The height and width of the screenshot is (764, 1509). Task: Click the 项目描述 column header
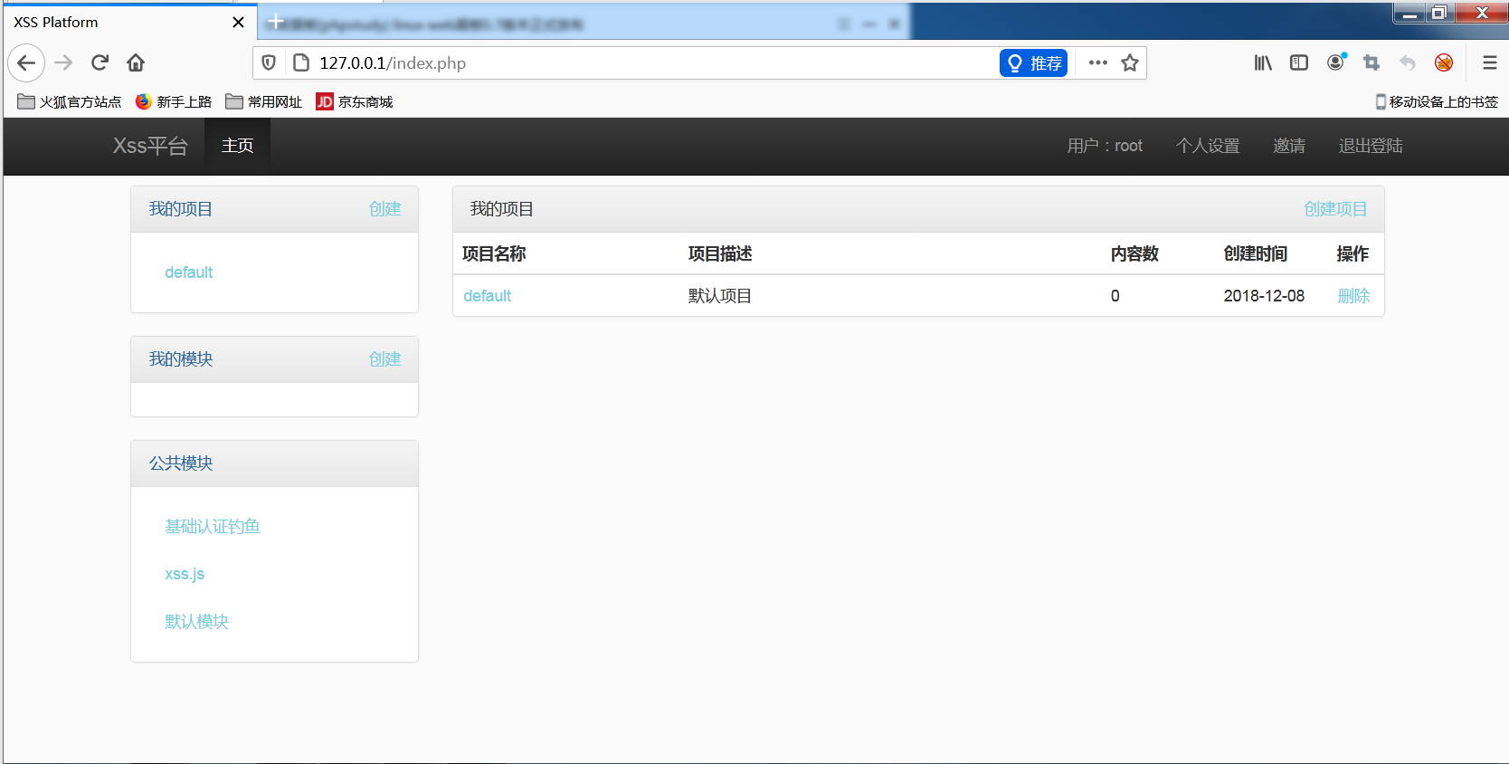coord(720,254)
